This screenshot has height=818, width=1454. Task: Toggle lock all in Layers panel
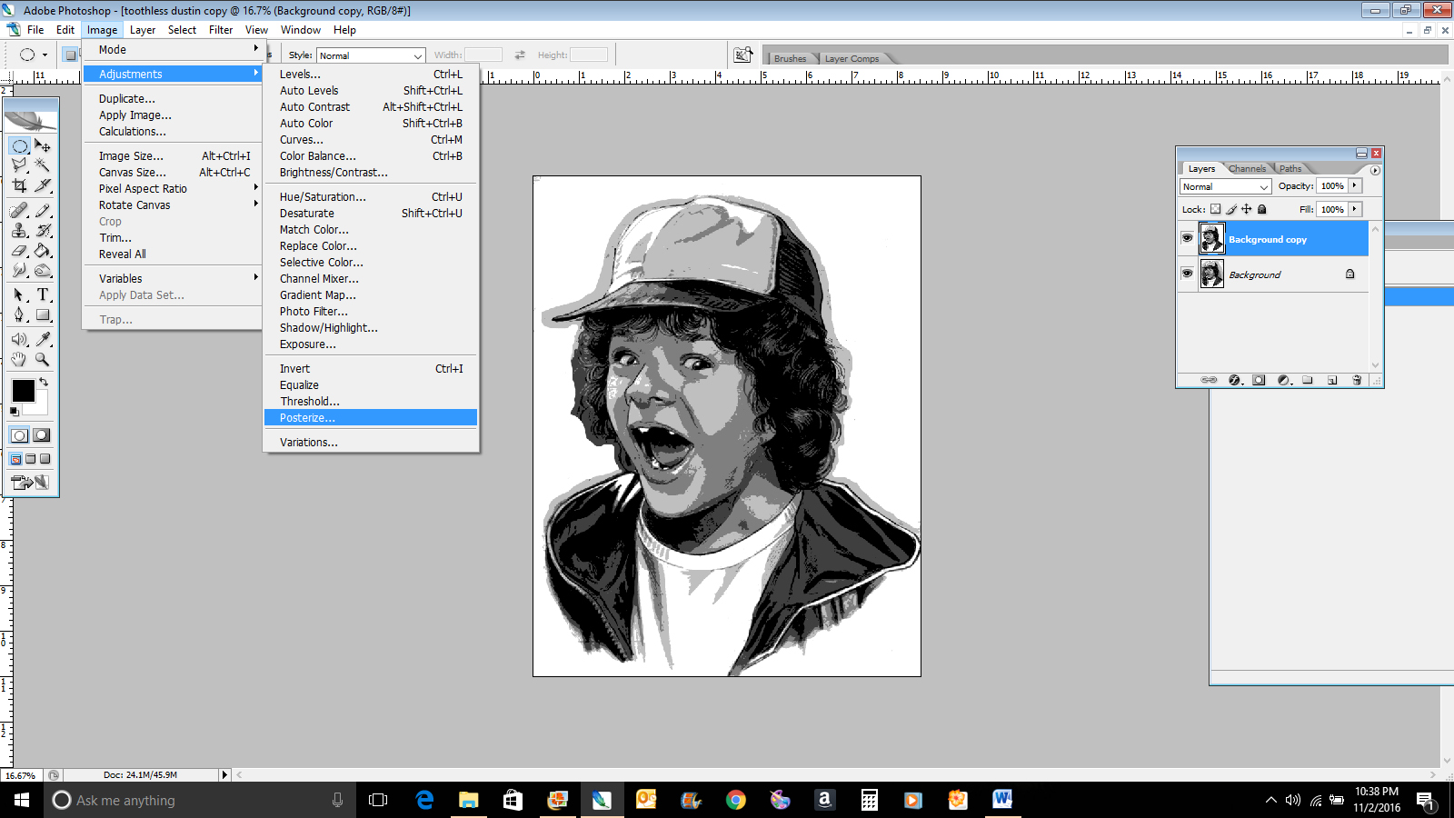coord(1261,209)
